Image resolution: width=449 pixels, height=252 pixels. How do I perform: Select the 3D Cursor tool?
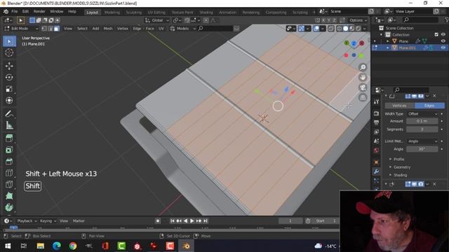pos(9,52)
